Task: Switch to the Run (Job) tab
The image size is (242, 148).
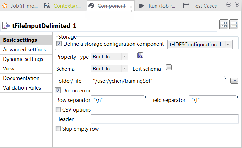Action: 156,6
